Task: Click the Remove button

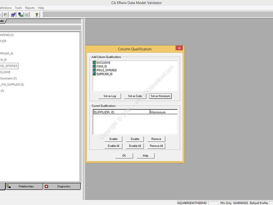Action: point(156,139)
